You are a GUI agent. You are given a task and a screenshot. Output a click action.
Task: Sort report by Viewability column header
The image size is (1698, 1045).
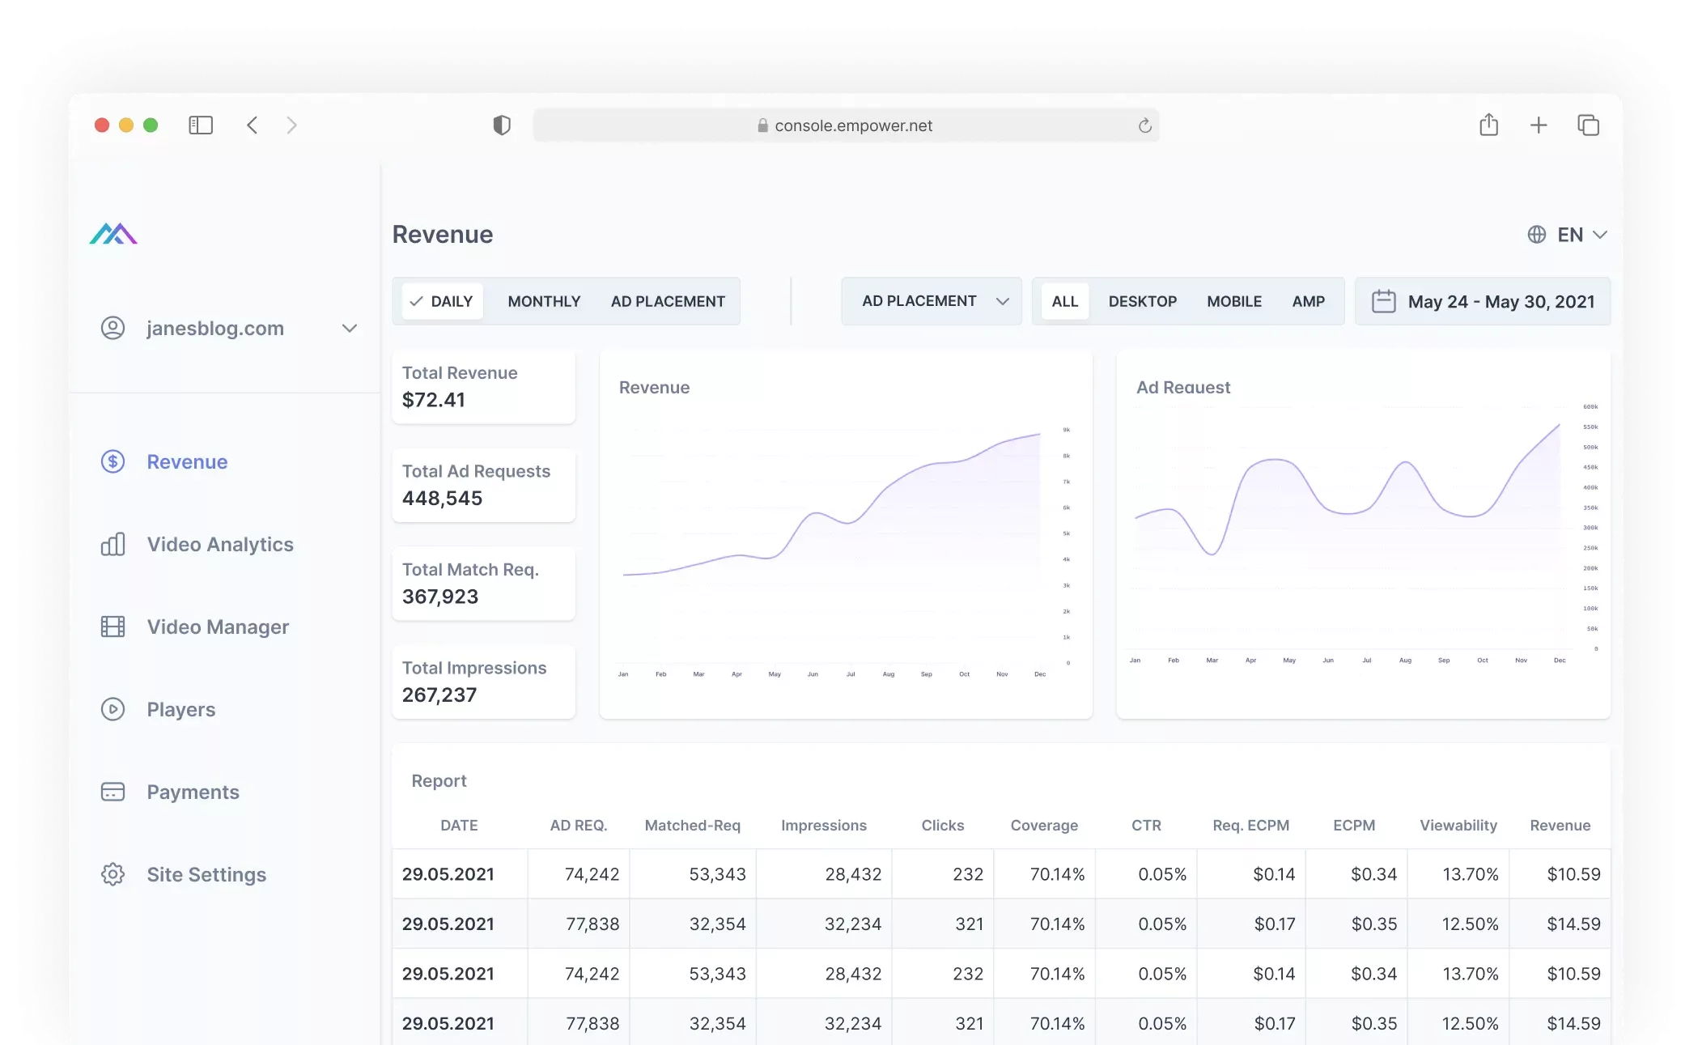pyautogui.click(x=1458, y=825)
